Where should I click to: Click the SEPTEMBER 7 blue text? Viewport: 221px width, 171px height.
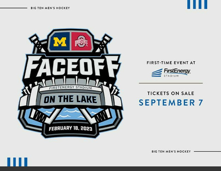click(171, 103)
